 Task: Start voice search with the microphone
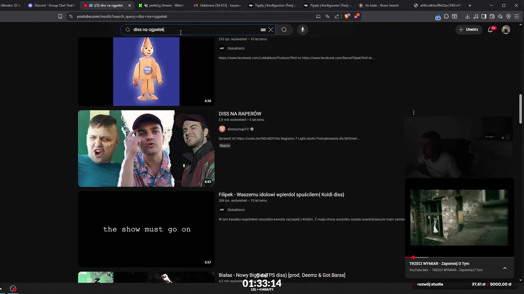click(x=303, y=29)
